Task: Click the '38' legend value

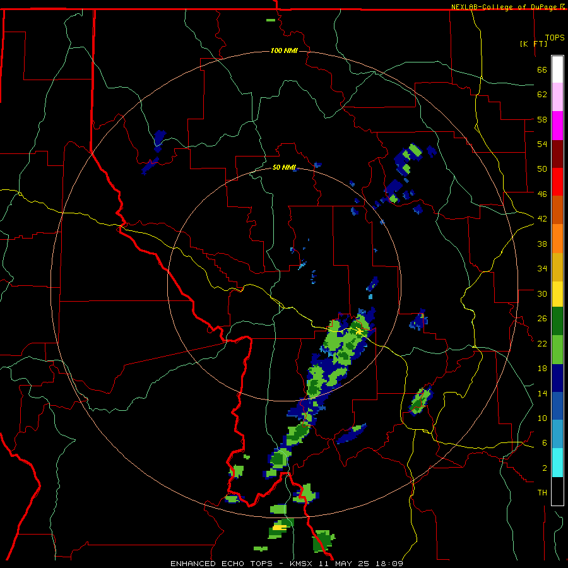Action: (x=542, y=244)
